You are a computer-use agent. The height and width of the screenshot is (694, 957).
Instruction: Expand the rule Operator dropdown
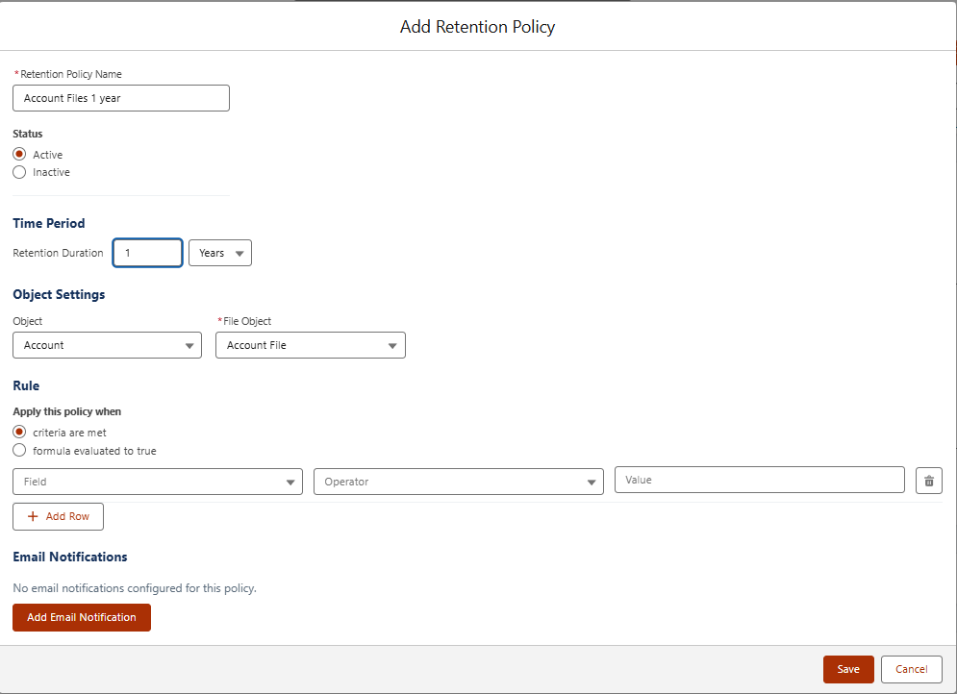459,482
